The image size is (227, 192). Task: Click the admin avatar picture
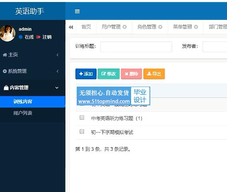(7, 33)
